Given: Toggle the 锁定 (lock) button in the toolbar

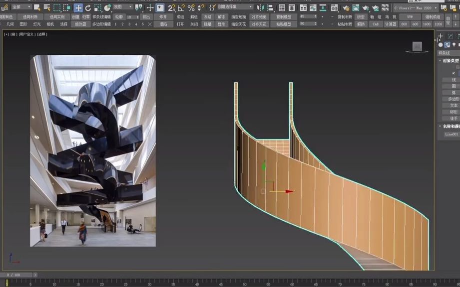Looking at the screenshot, I should (362, 16).
